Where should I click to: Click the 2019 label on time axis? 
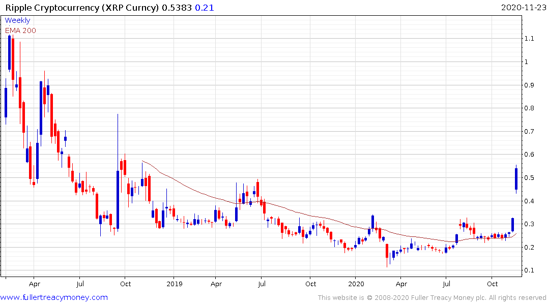coord(175,284)
